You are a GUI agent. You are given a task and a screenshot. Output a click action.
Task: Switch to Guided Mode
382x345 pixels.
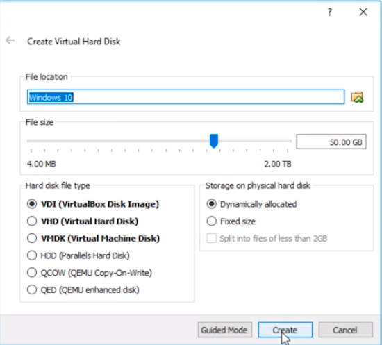coord(225,330)
